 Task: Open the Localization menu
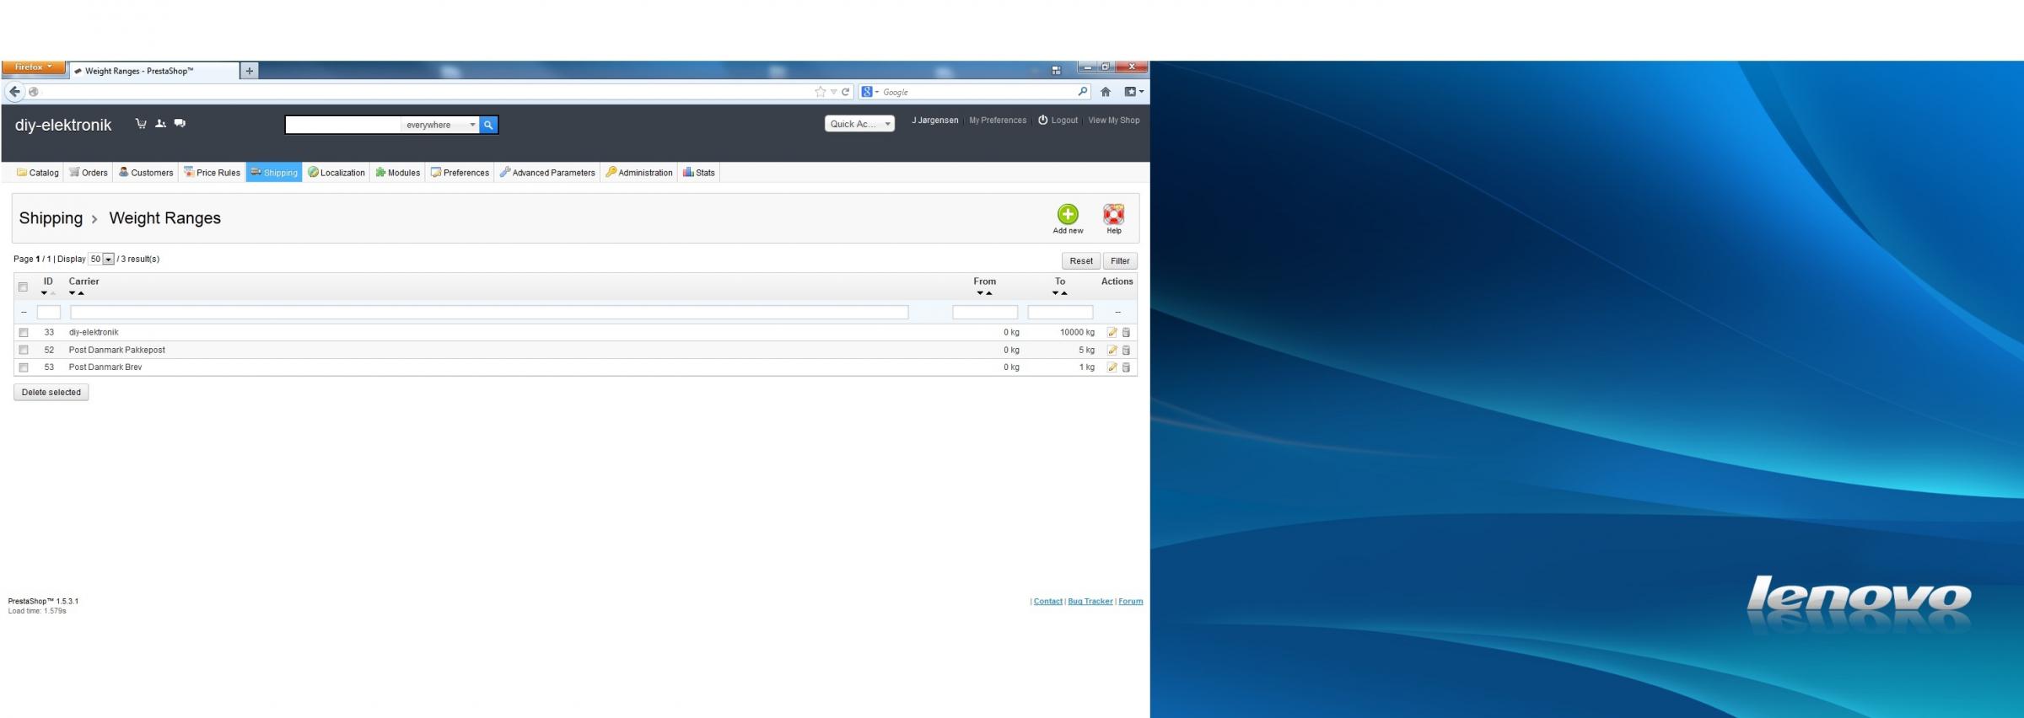click(x=336, y=173)
